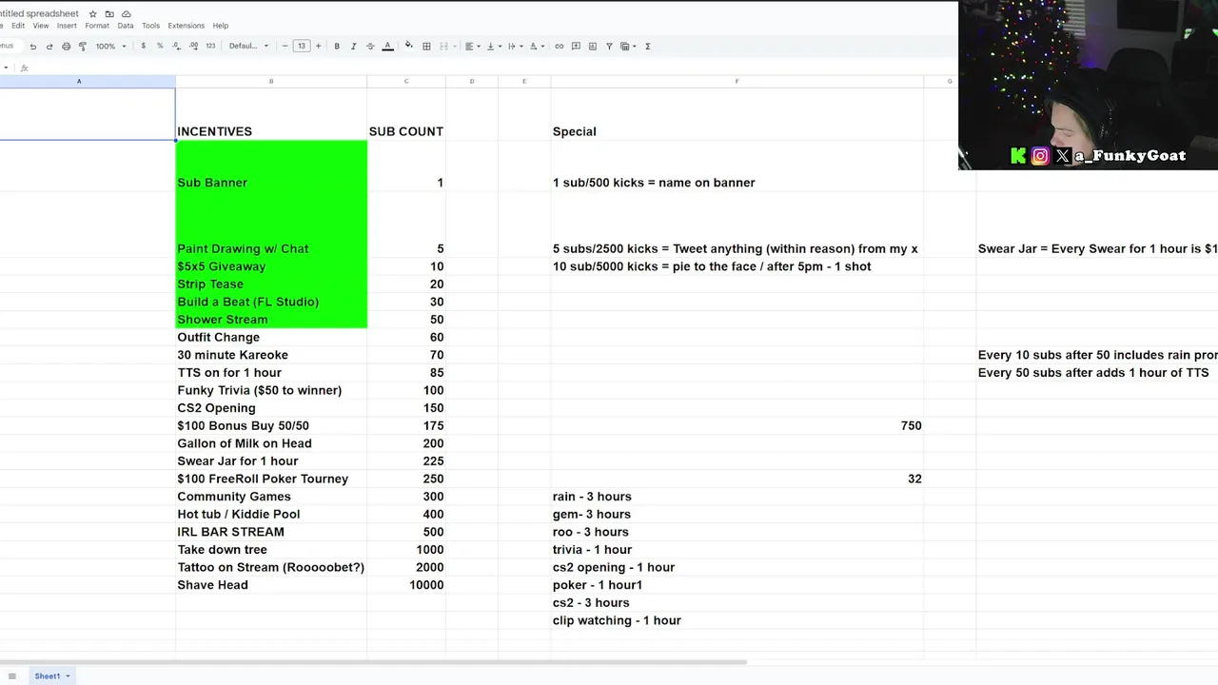This screenshot has width=1218, height=685.
Task: Open the Data menu
Action: (126, 26)
